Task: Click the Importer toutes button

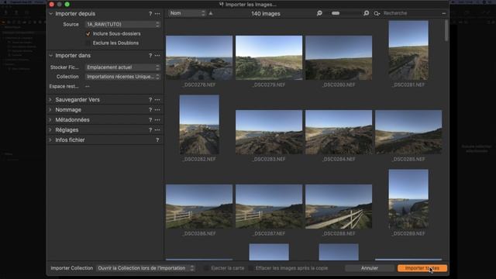Action: (x=422, y=268)
